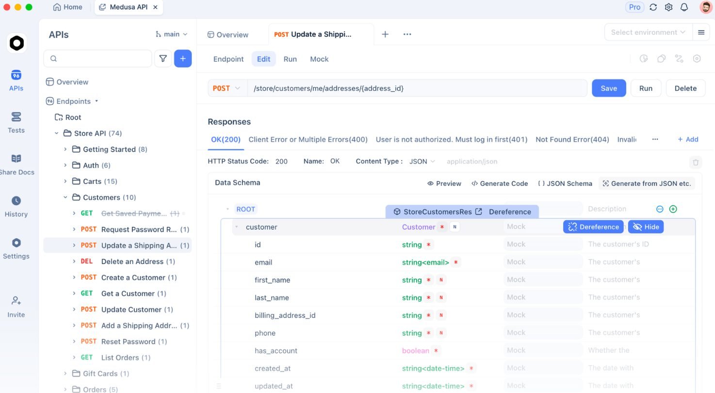Click the plus icon to open a new tab
This screenshot has height=393, width=715.
pyautogui.click(x=385, y=34)
